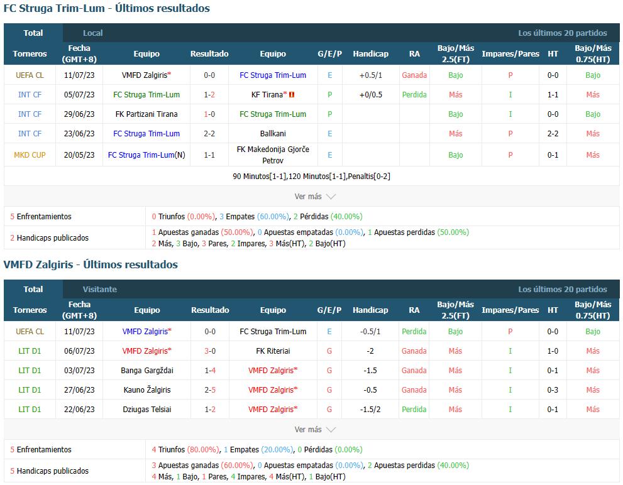
Task: Open FK Makedonija Gjorče Petrov team page
Action: (273, 155)
